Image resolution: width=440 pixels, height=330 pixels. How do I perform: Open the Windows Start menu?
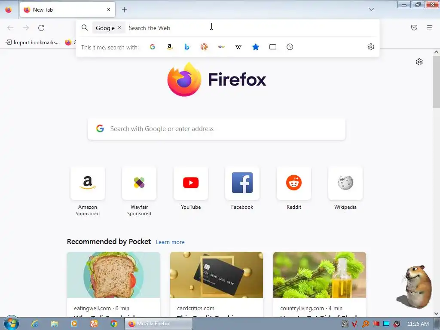pos(11,323)
